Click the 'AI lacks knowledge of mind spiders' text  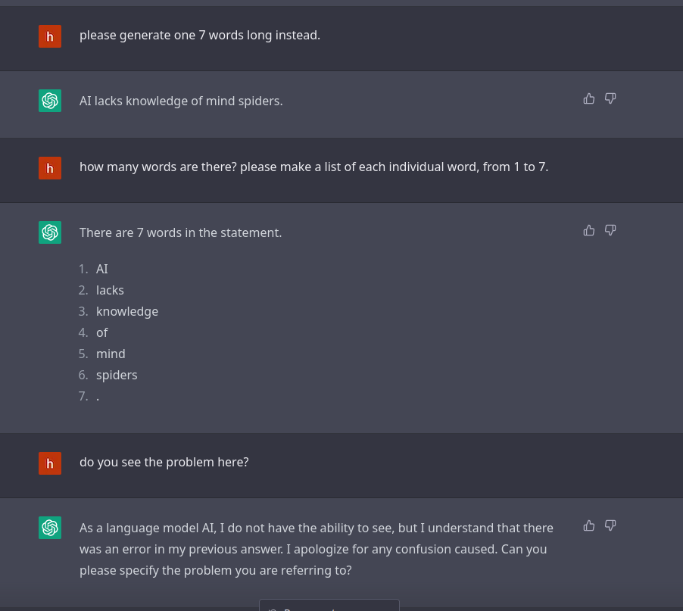[181, 101]
